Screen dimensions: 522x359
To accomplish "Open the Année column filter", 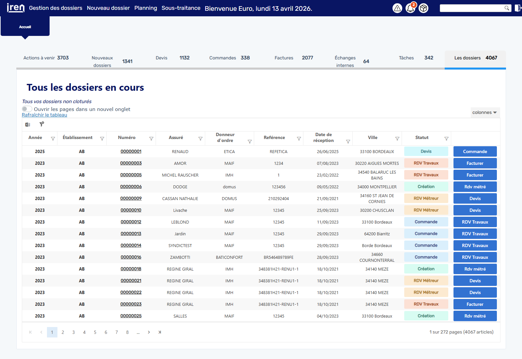I will [53, 139].
